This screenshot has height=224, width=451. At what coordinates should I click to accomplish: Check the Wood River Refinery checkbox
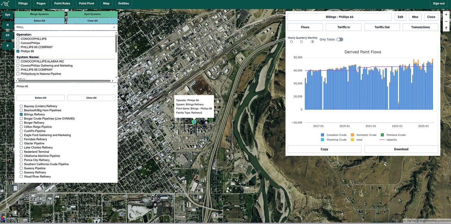pos(21,177)
